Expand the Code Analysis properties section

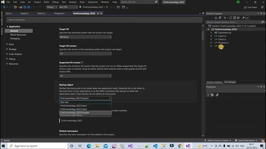click(7, 54)
